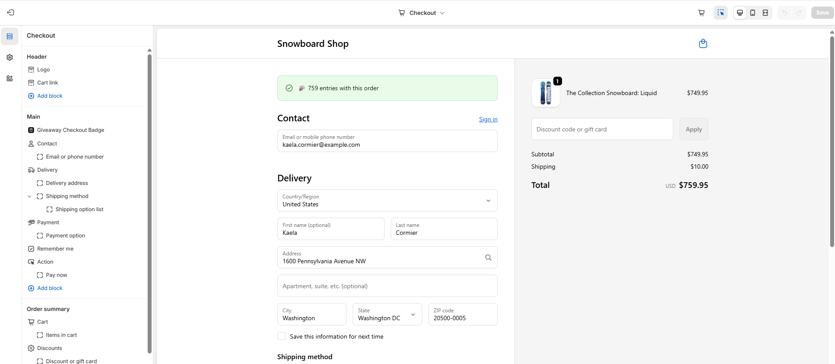Toggle the inspector selection tool

tap(720, 13)
